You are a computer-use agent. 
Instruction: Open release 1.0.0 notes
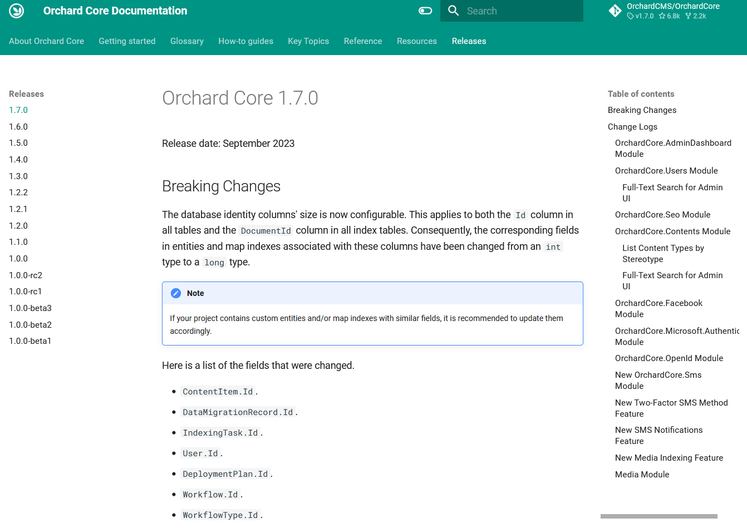18,259
